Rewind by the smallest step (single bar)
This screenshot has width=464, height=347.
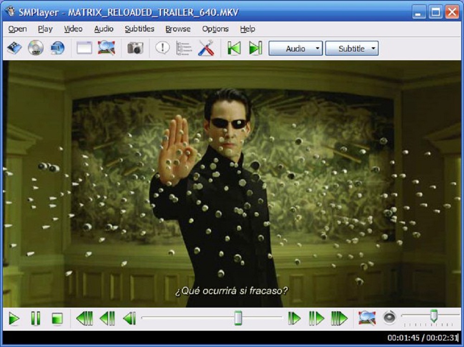pyautogui.click(x=129, y=319)
